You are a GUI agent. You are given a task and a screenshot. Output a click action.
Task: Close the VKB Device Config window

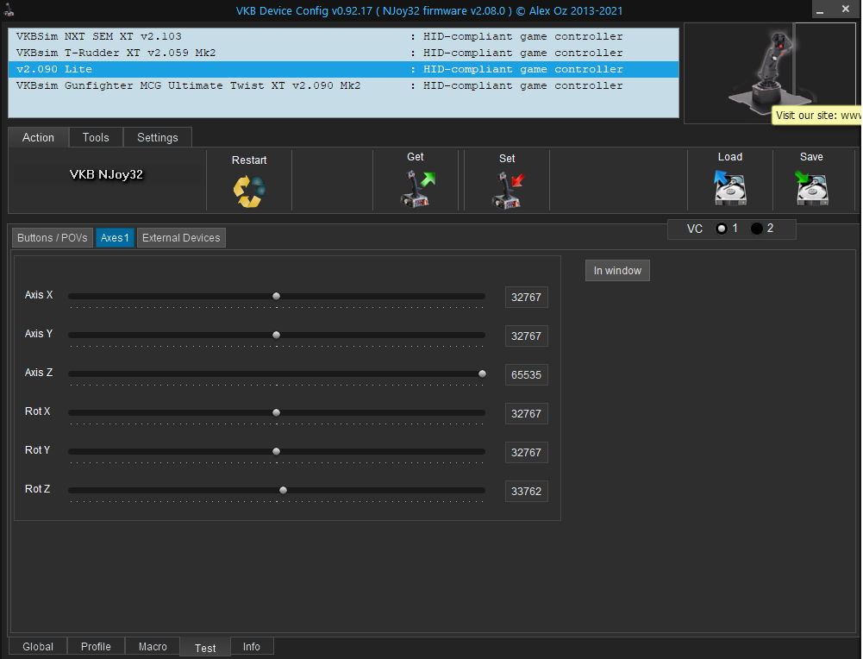coord(846,9)
